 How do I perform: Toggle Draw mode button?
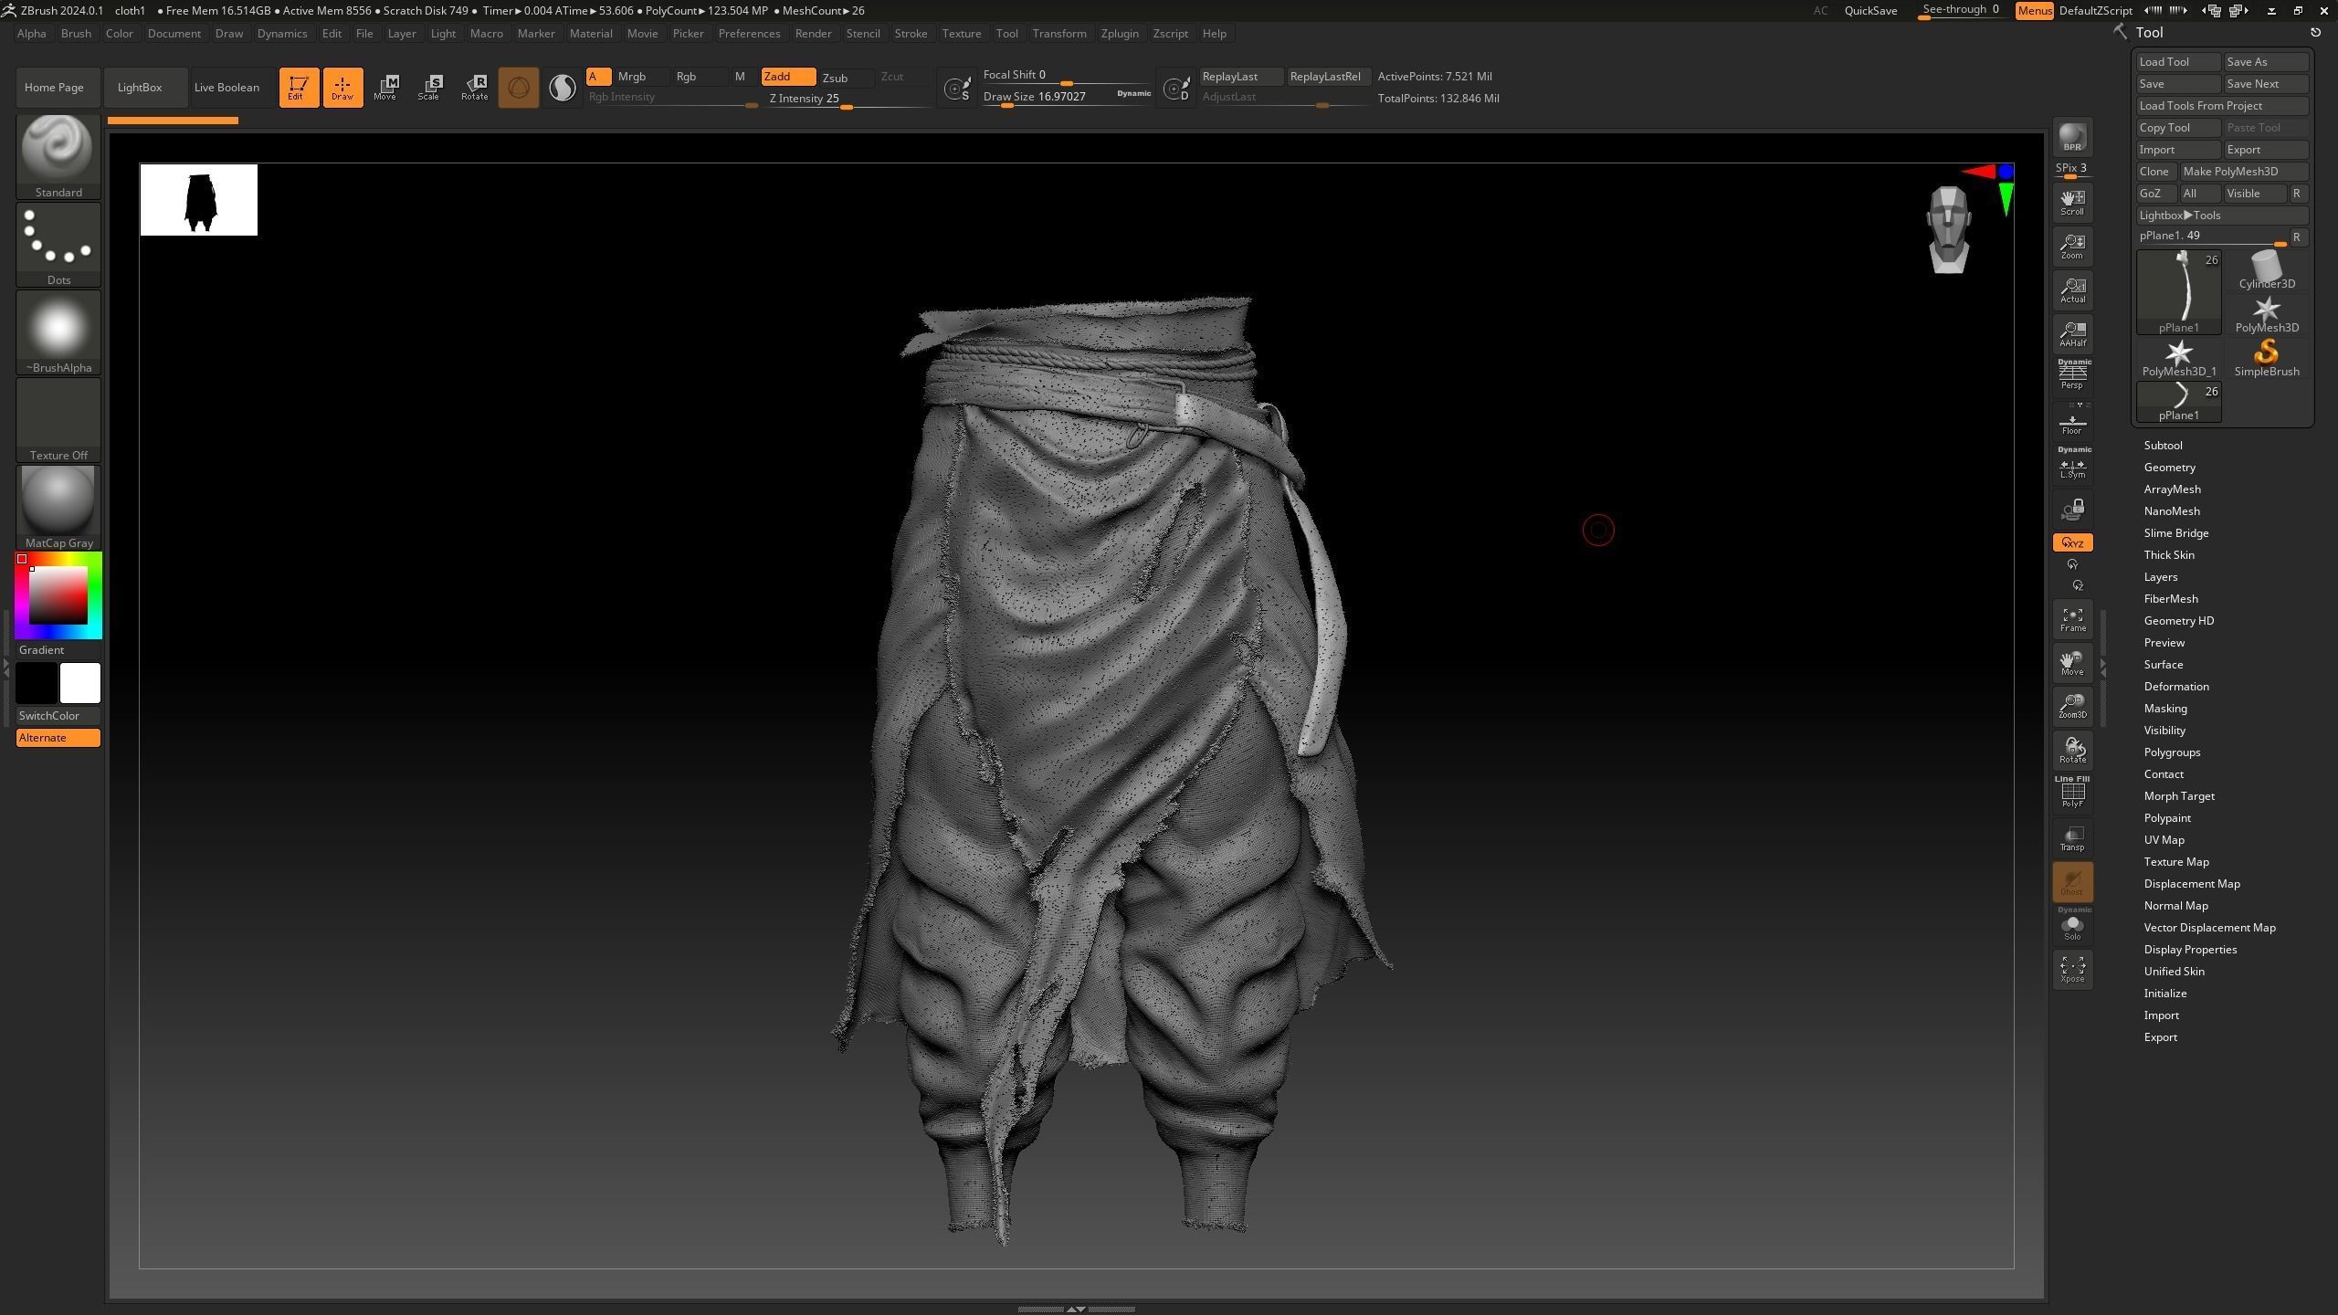(x=342, y=88)
